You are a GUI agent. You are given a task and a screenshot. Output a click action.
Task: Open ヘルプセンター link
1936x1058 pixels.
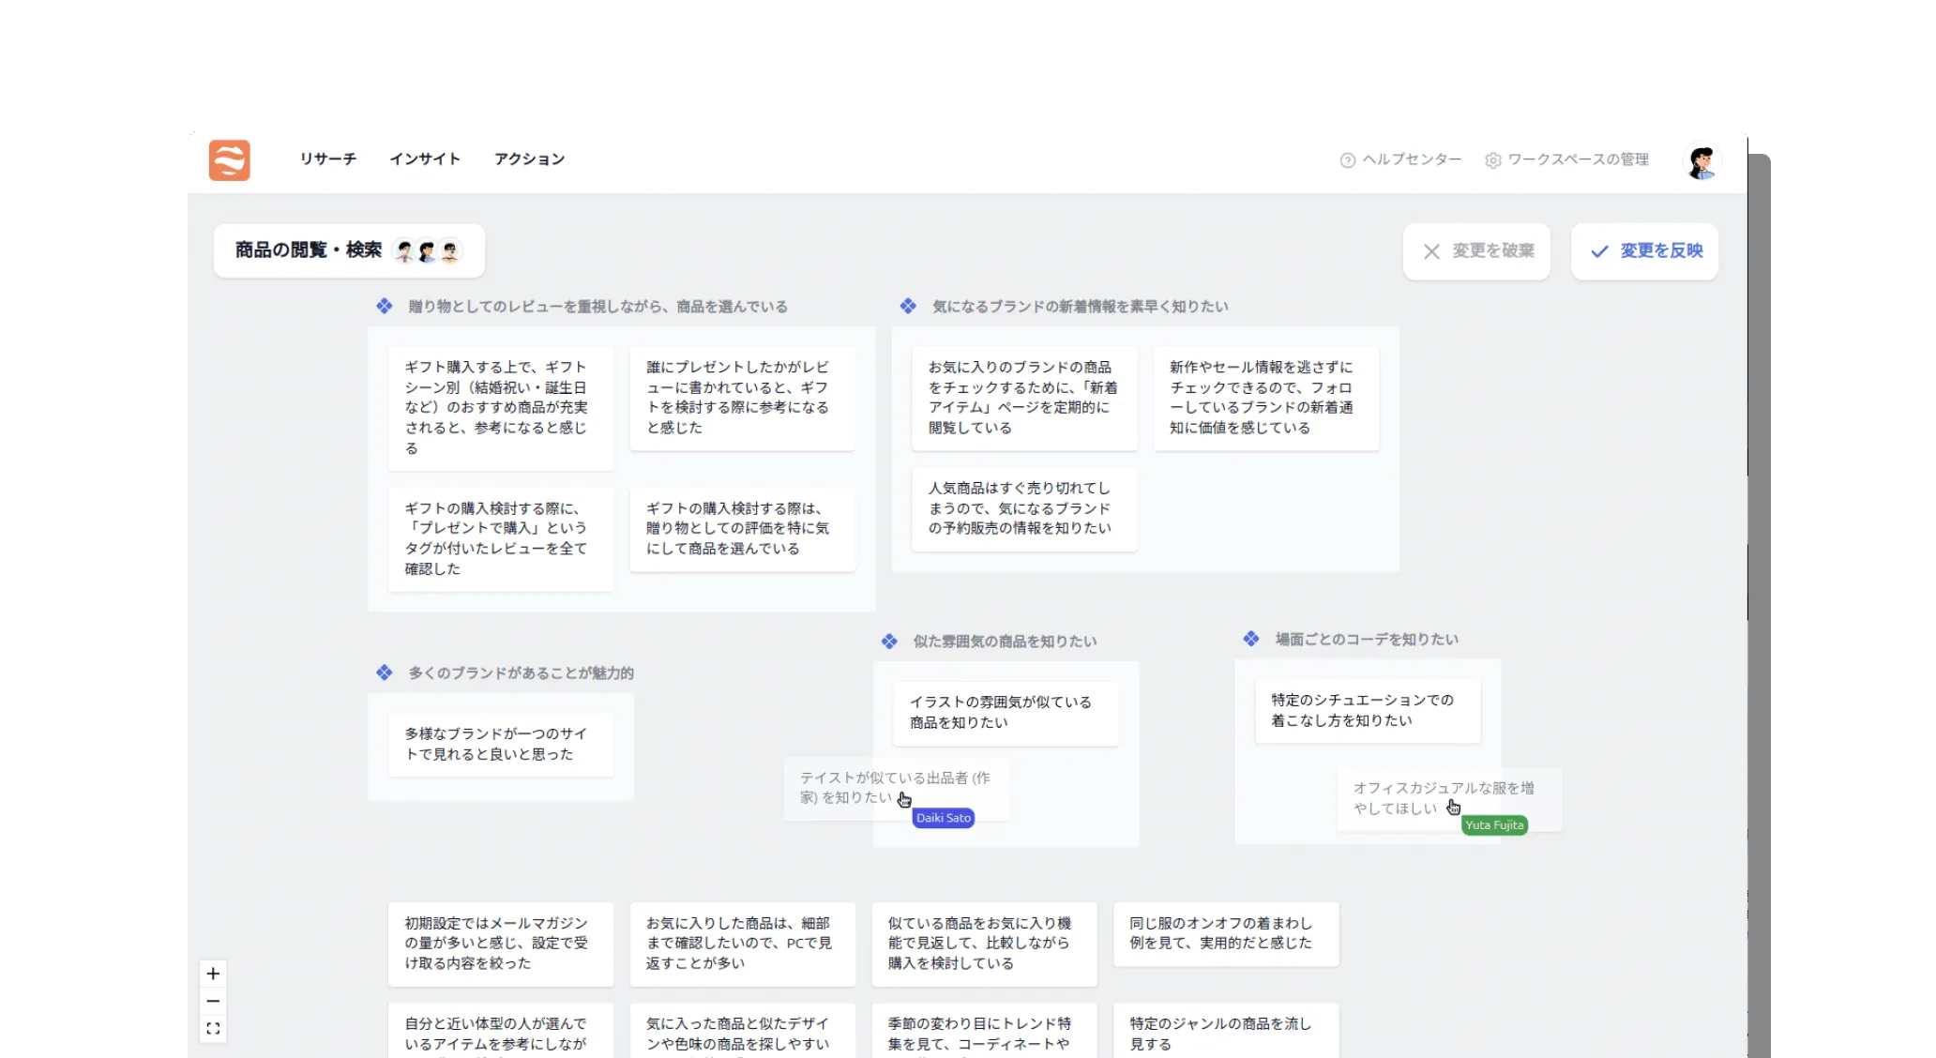1412,159
